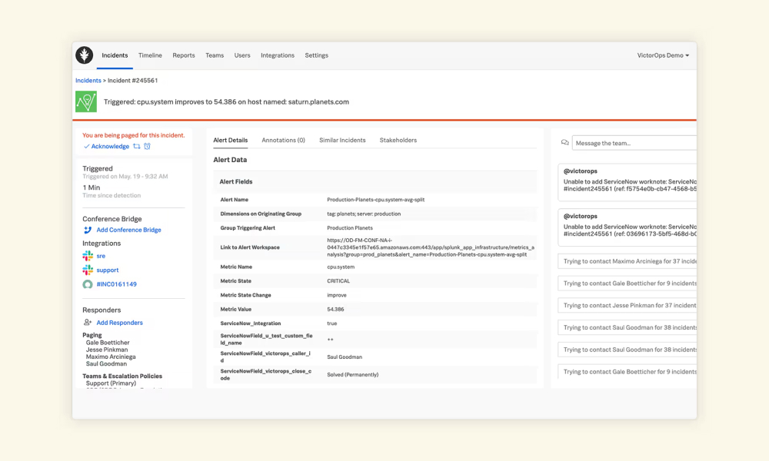This screenshot has height=461, width=769.
Task: Click the first @victorops ServiceNow worknote message
Action: coord(628,182)
